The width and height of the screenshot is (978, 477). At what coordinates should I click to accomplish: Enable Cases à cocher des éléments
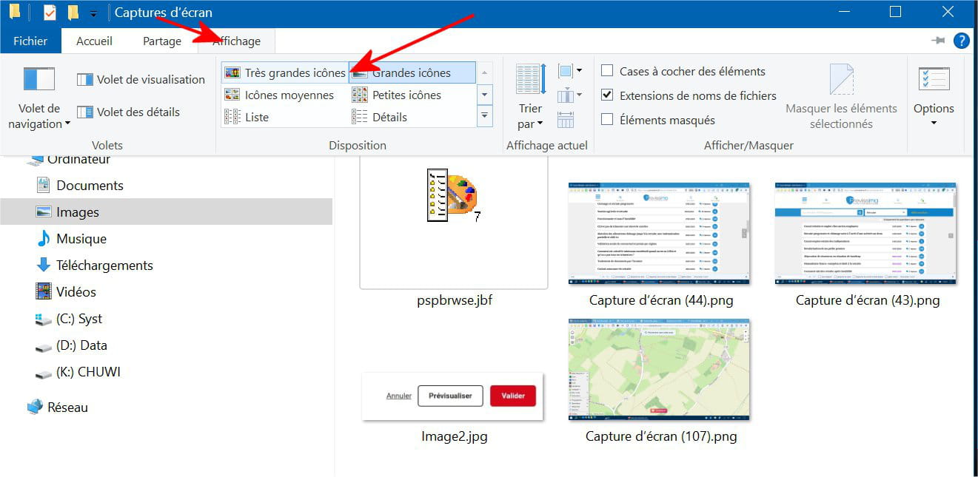[x=607, y=71]
